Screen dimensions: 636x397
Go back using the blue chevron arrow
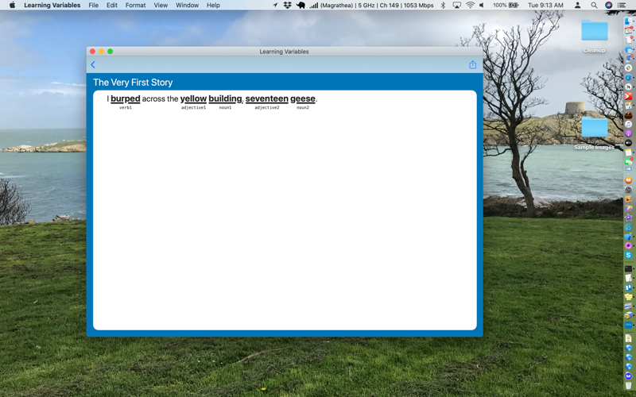(93, 65)
